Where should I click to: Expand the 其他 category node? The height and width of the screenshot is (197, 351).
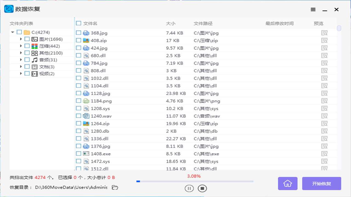[21, 53]
